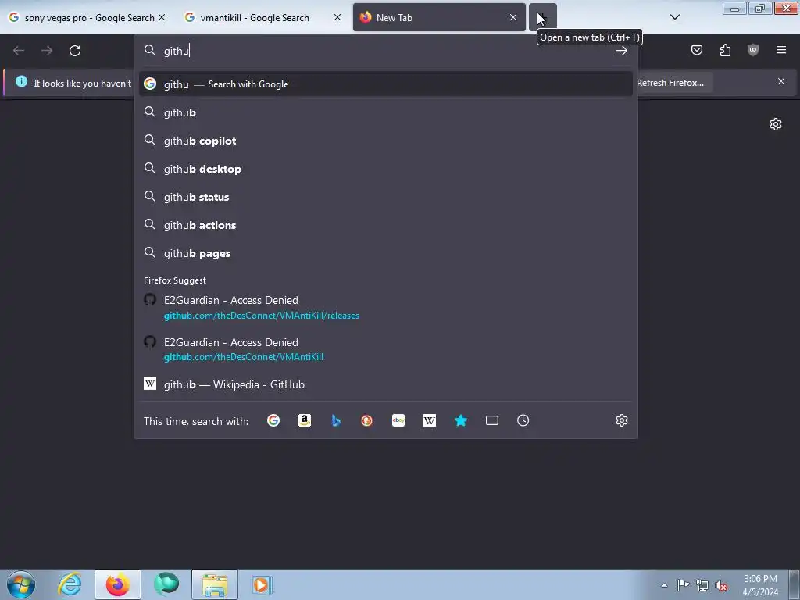Screen dimensions: 800x600
Task: Open the Extensions puzzle icon
Action: [725, 50]
